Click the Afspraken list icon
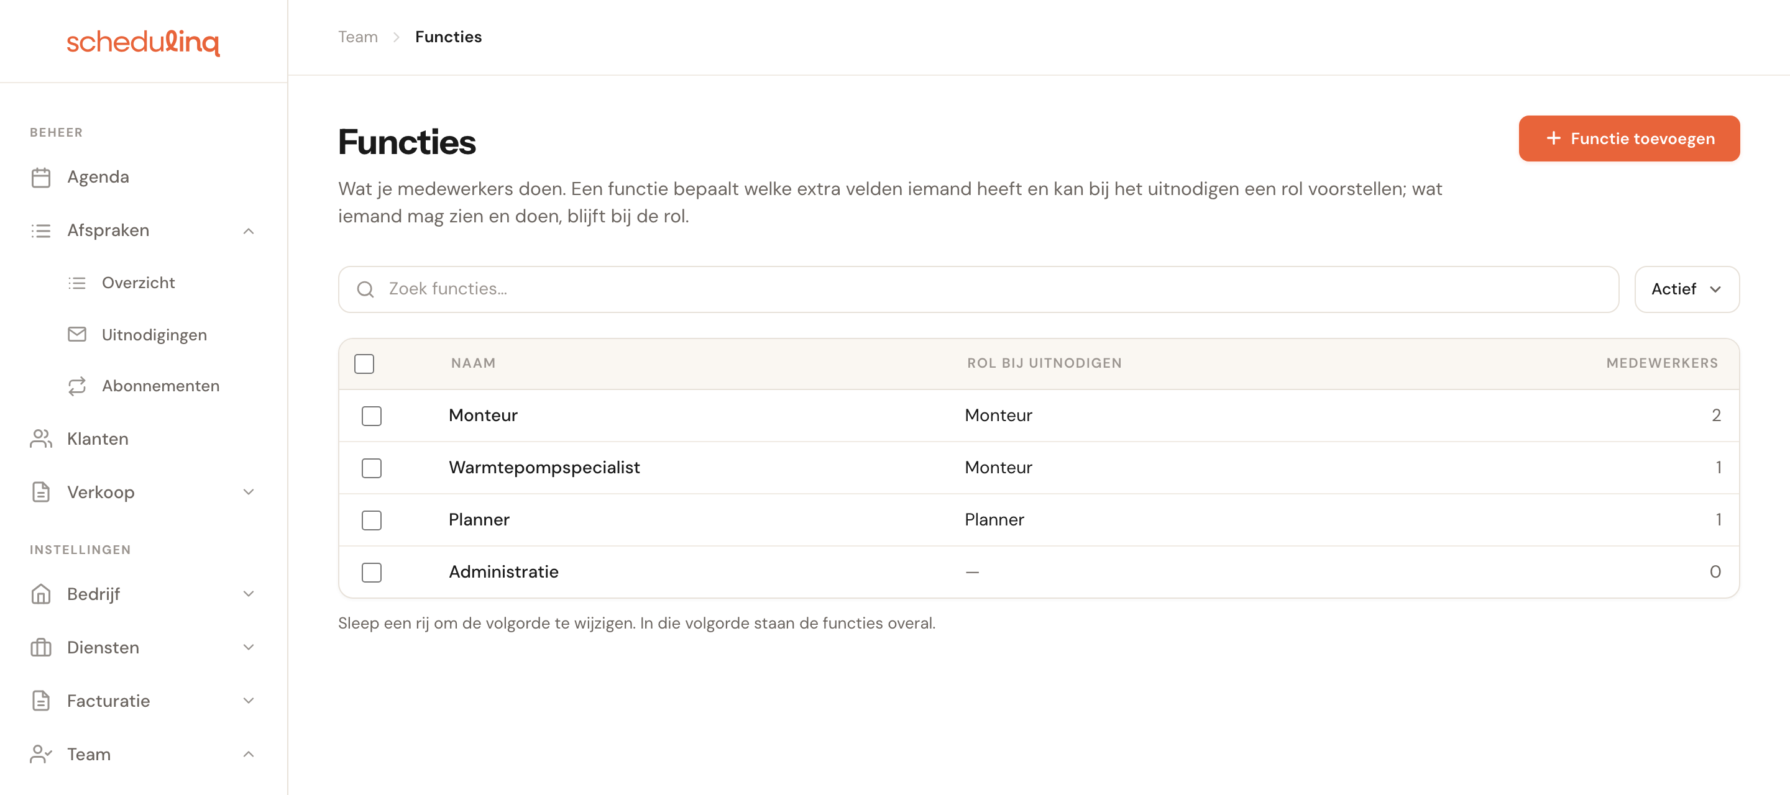The width and height of the screenshot is (1790, 795). (41, 230)
